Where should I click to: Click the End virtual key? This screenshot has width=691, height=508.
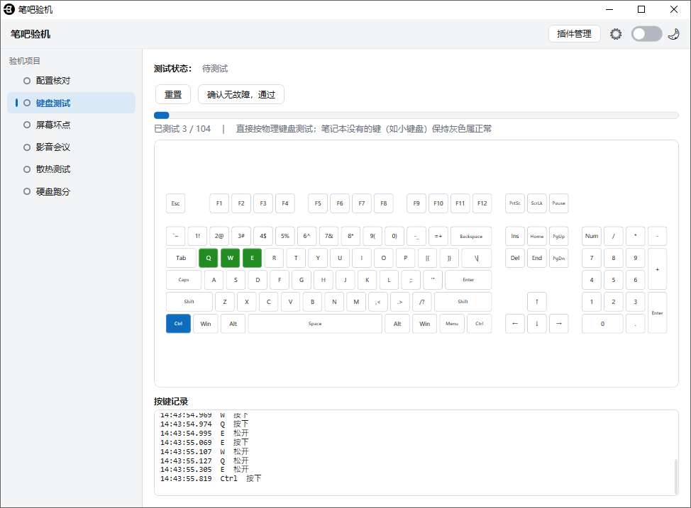(x=537, y=258)
